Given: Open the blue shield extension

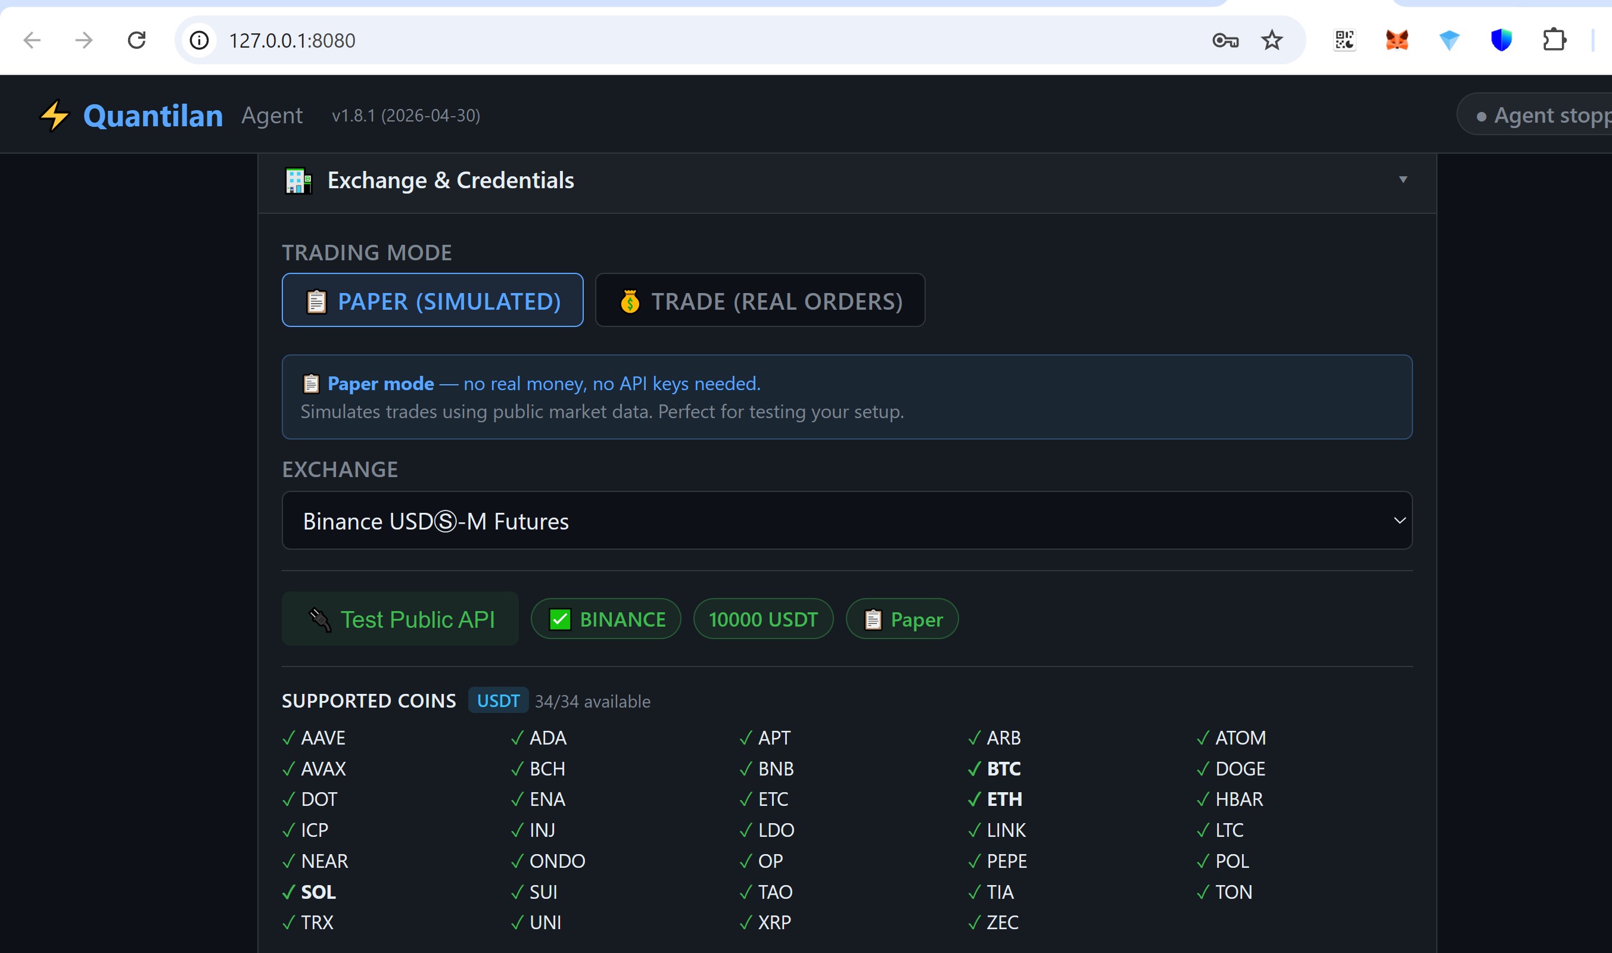Looking at the screenshot, I should click(x=1502, y=41).
